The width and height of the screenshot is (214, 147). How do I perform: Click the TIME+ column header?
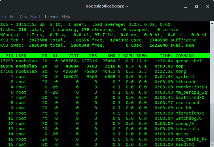(166, 56)
